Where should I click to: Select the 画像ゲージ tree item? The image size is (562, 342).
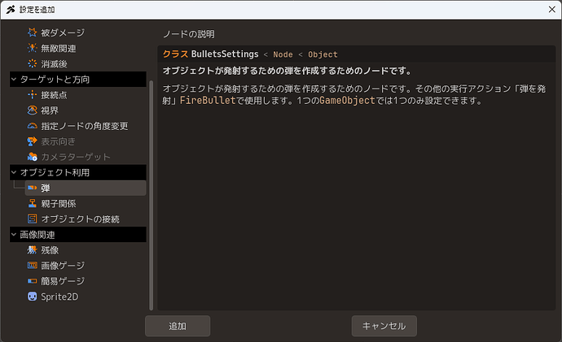(x=86, y=265)
